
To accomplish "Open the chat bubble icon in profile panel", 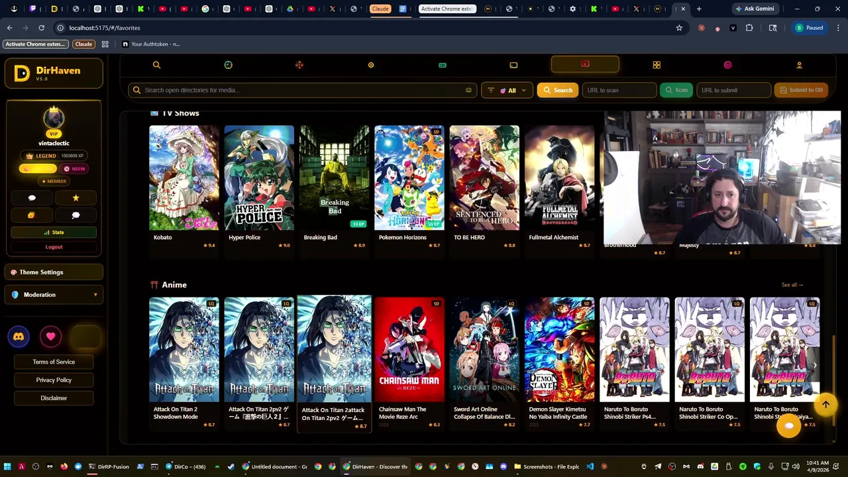I will [x=32, y=197].
